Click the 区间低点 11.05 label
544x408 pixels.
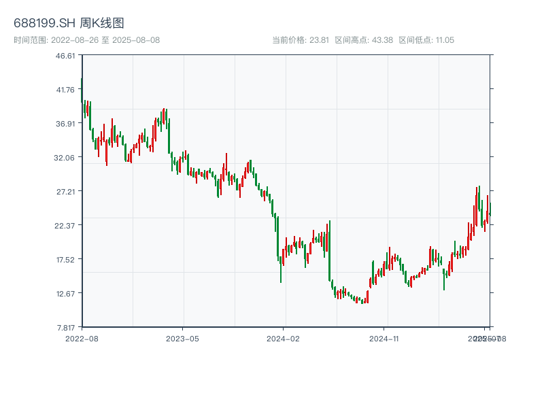pos(426,40)
